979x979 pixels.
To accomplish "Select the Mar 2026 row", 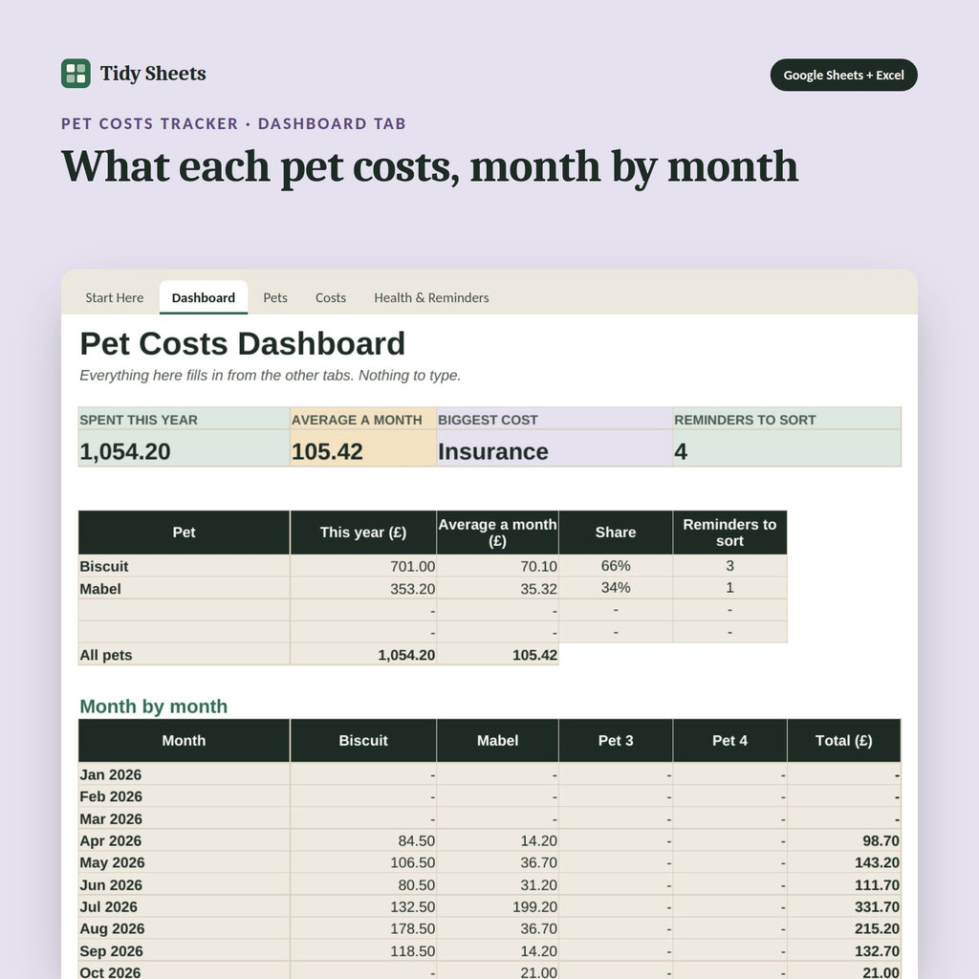I will [x=489, y=818].
